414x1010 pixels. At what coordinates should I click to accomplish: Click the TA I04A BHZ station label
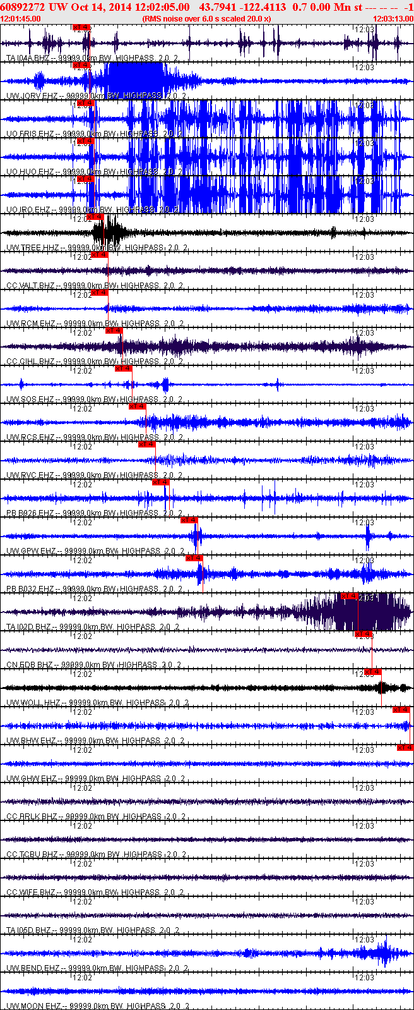(x=92, y=58)
